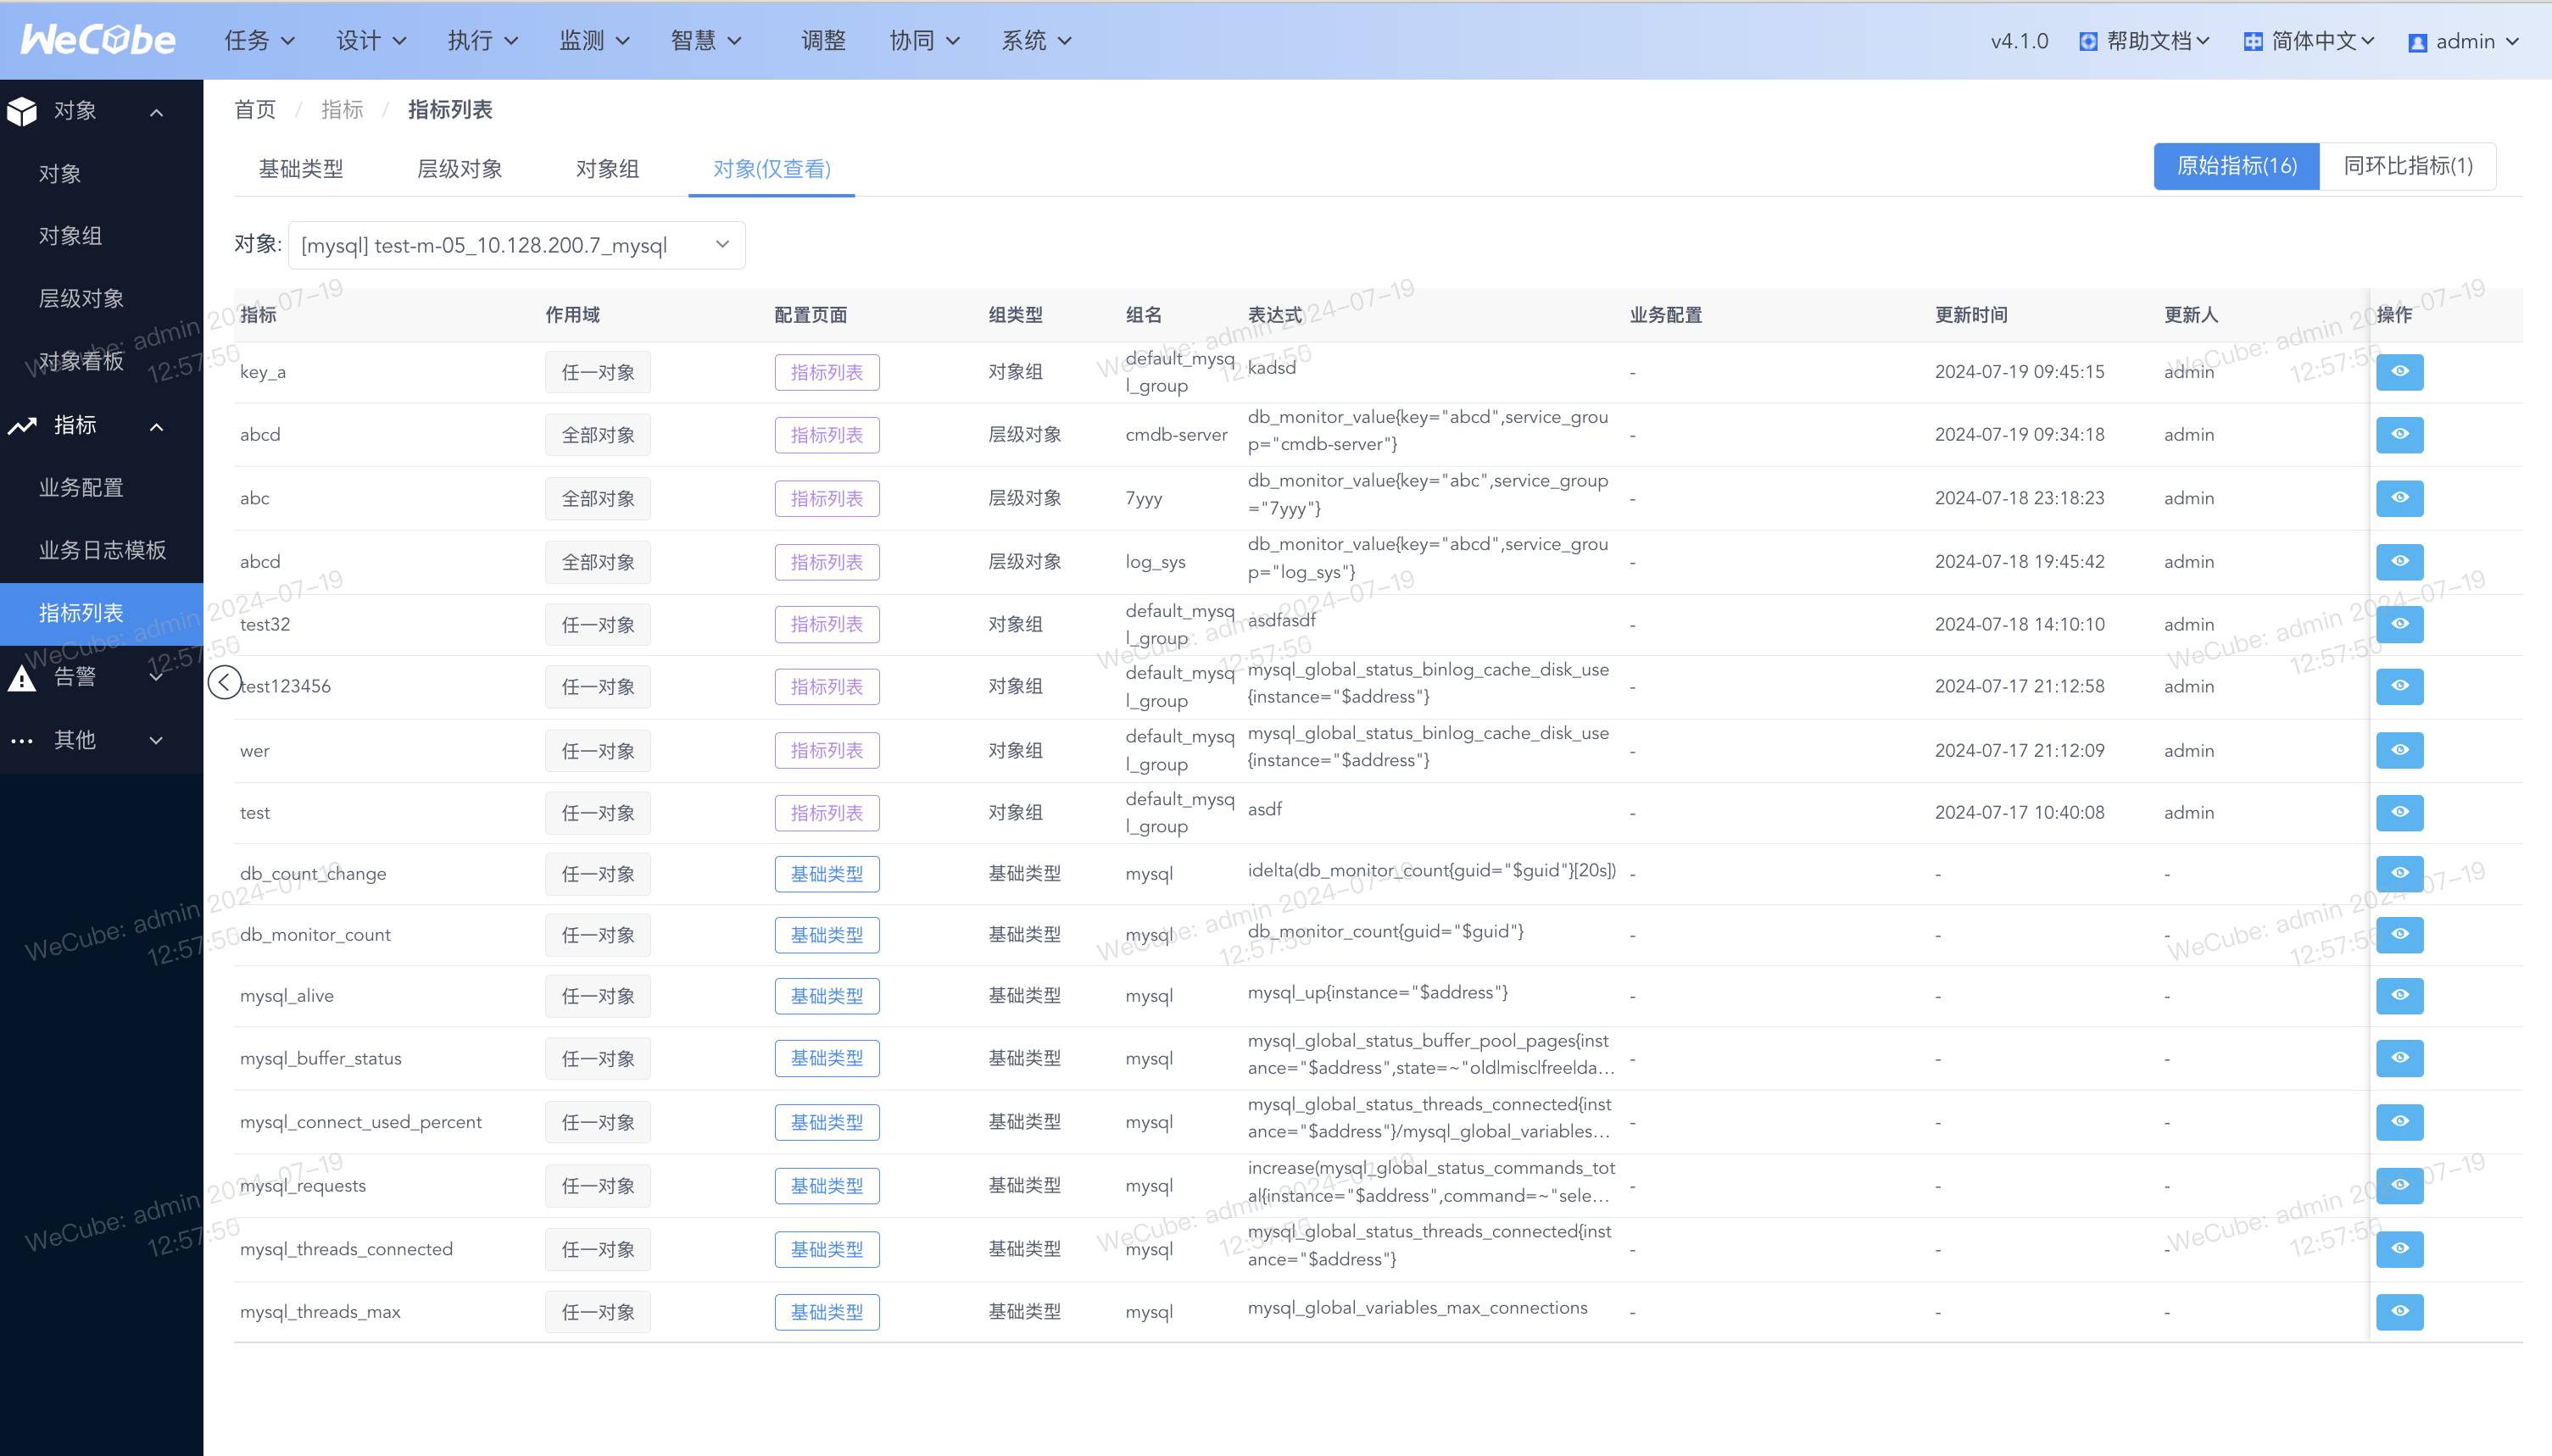Click 基础类型 button in mysql_alive row
Viewport: 2552px width, 1456px height.
(827, 996)
